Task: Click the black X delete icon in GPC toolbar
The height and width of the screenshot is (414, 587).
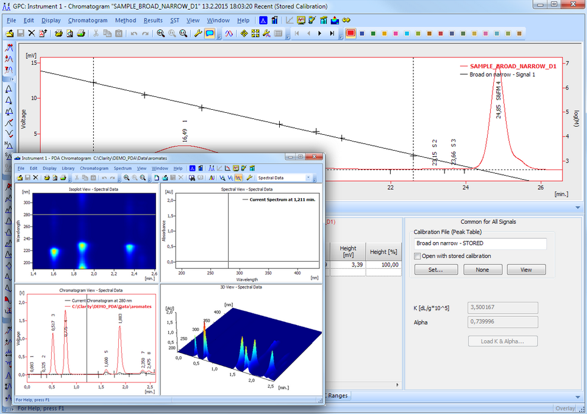Action: [32, 34]
